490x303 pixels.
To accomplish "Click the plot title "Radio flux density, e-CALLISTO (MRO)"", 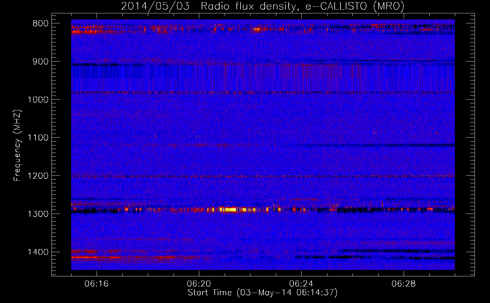I will click(302, 6).
